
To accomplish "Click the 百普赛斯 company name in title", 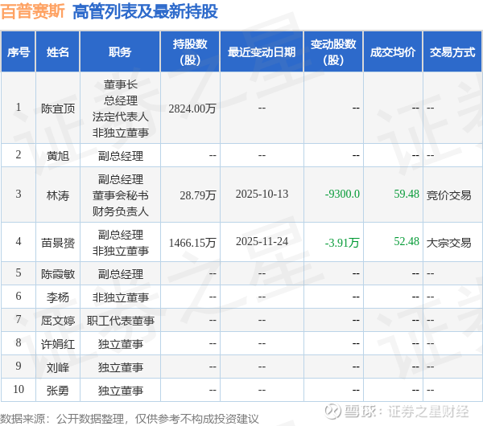I will click(33, 11).
